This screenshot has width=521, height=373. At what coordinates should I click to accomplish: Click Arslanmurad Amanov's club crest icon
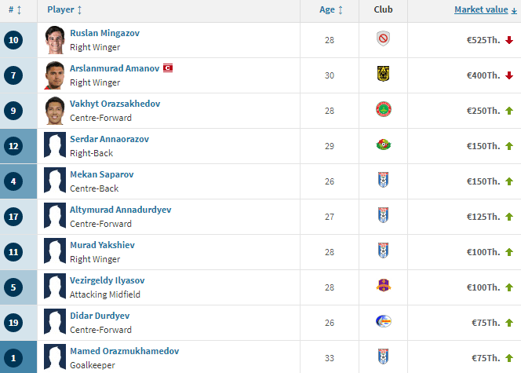click(383, 75)
